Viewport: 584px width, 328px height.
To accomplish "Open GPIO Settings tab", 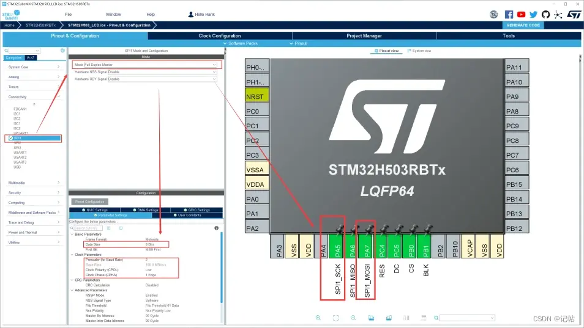I will pyautogui.click(x=197, y=210).
